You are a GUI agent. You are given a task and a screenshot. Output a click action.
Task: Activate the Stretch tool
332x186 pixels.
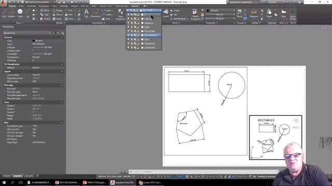pyautogui.click(x=45, y=19)
